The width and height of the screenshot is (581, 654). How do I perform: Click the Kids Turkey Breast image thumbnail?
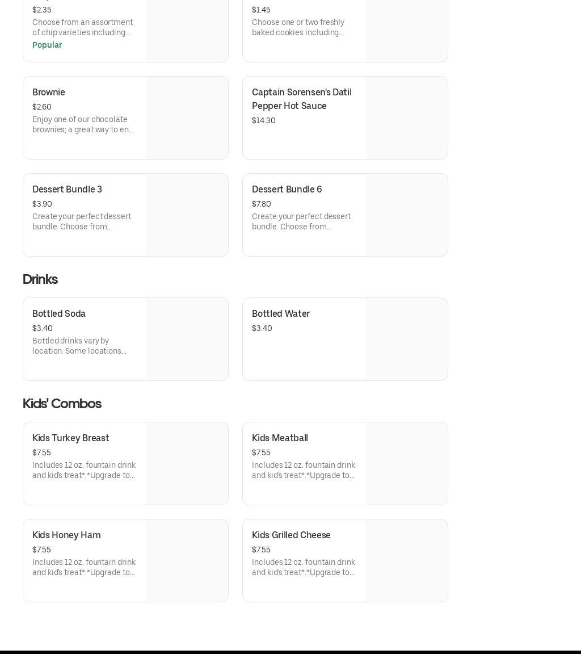187,464
